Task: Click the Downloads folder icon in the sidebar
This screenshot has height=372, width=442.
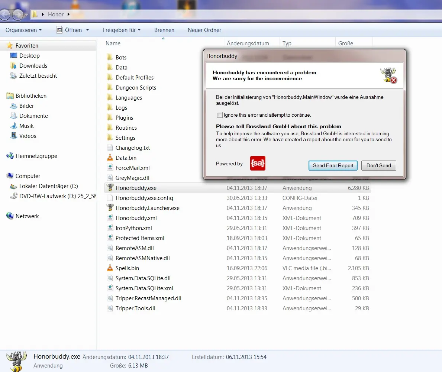Action: (13, 65)
